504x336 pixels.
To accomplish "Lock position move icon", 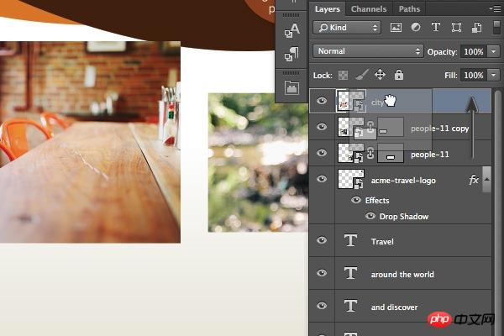I will (x=380, y=75).
